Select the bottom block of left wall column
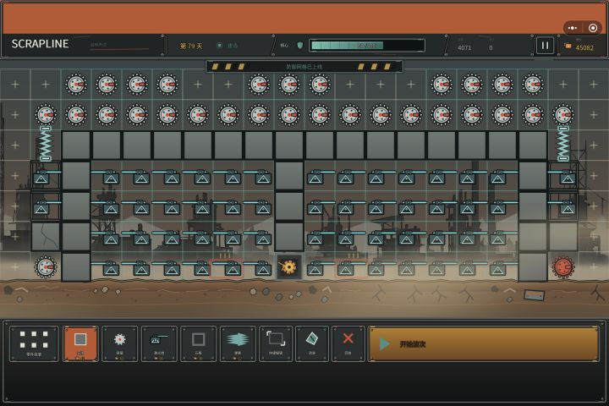 click(76, 267)
